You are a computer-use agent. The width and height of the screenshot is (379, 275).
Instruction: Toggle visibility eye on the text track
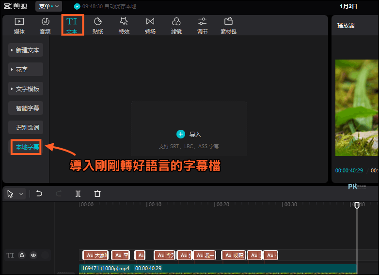(33, 255)
